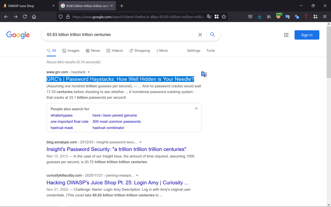This screenshot has width=331, height=207.
Task: Click the Sign in button
Action: point(307,35)
